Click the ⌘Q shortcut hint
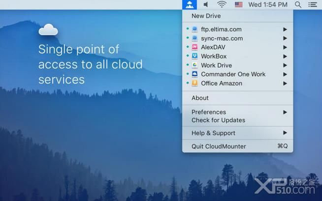Screen dimensions: 322x201 tap(283, 146)
